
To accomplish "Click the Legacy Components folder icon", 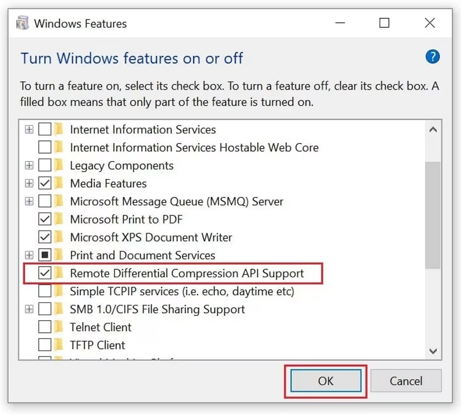I will coord(59,165).
